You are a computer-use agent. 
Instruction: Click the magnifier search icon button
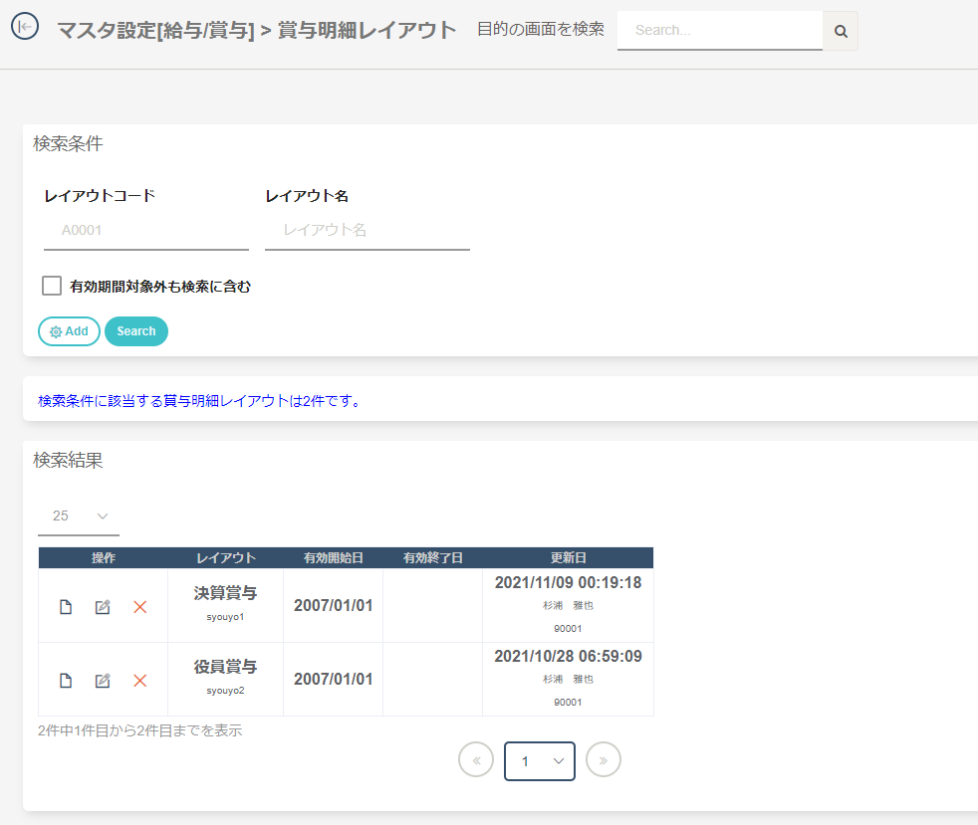pos(841,31)
